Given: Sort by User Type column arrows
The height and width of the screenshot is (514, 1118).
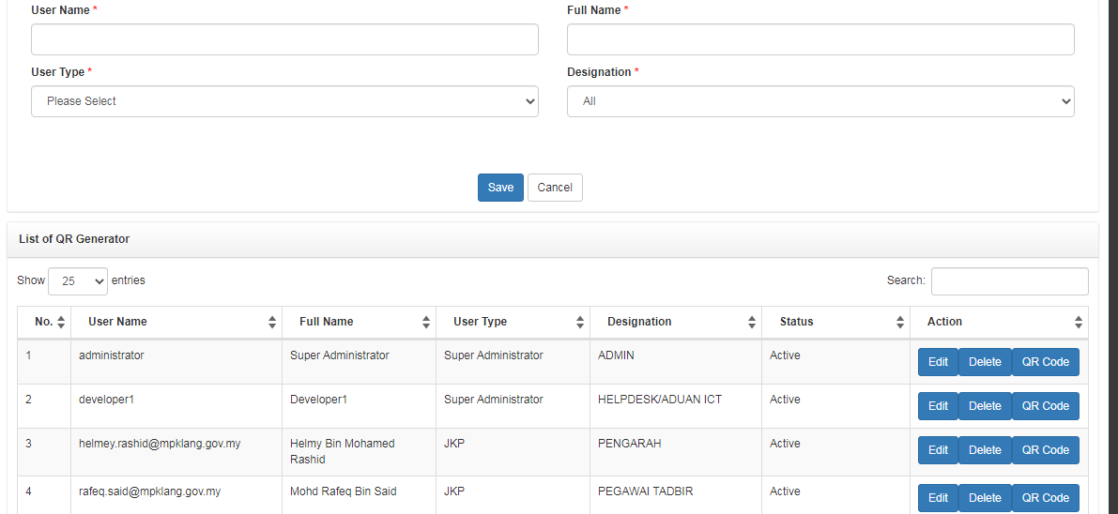Looking at the screenshot, I should click(580, 322).
